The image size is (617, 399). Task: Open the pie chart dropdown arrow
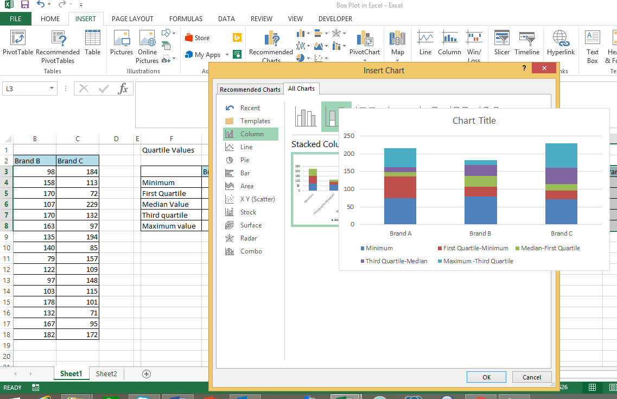point(309,58)
